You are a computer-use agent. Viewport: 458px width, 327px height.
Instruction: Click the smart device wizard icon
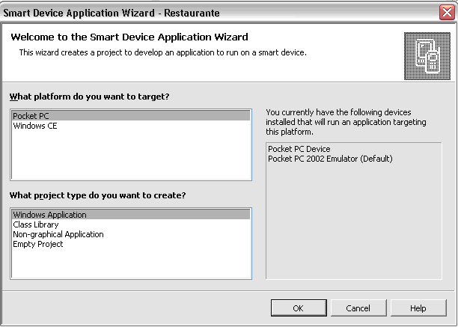pyautogui.click(x=426, y=56)
